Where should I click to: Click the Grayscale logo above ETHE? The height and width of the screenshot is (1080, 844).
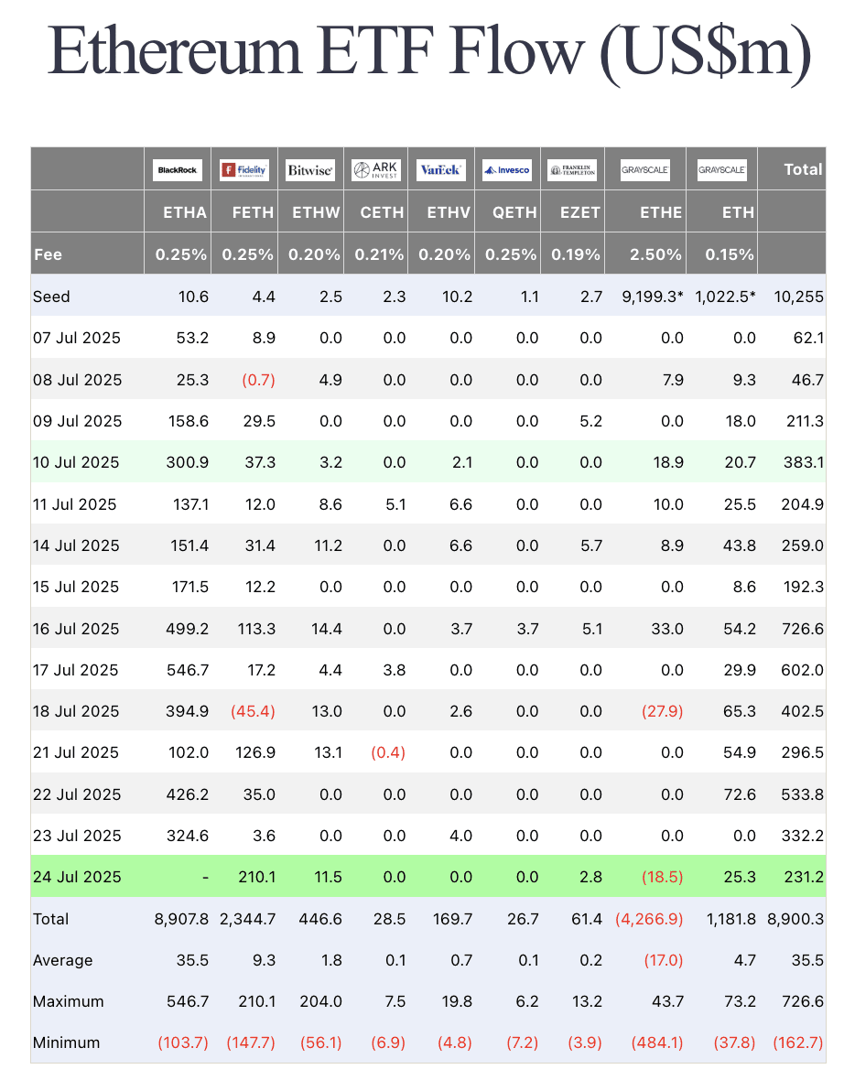644,169
